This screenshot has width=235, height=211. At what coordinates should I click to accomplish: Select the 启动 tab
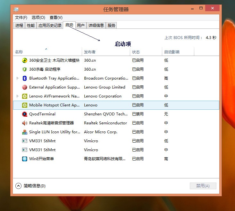tap(69, 25)
